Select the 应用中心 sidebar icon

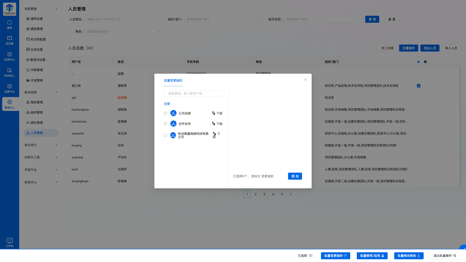(10, 56)
